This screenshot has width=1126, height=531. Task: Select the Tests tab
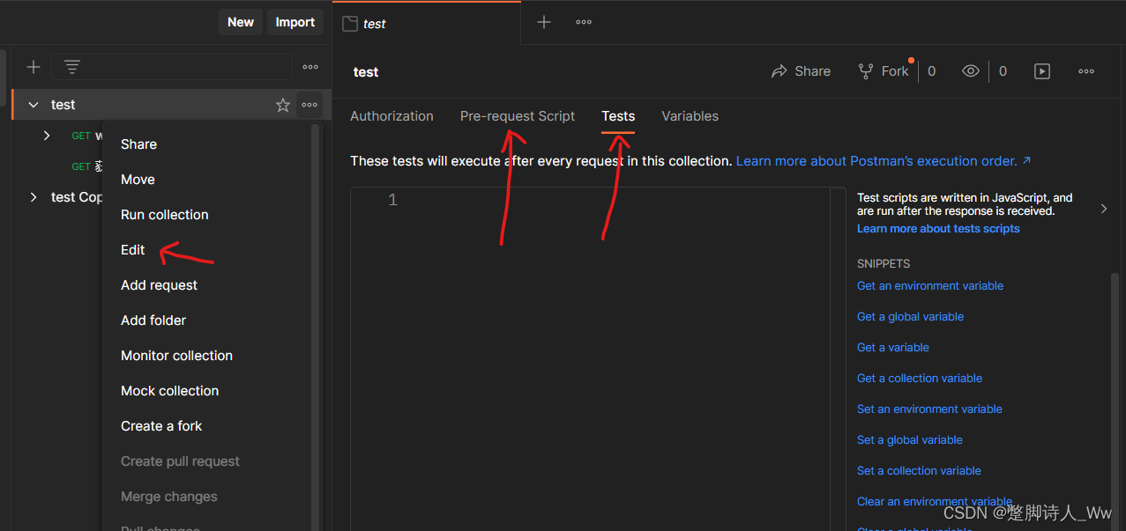click(618, 116)
